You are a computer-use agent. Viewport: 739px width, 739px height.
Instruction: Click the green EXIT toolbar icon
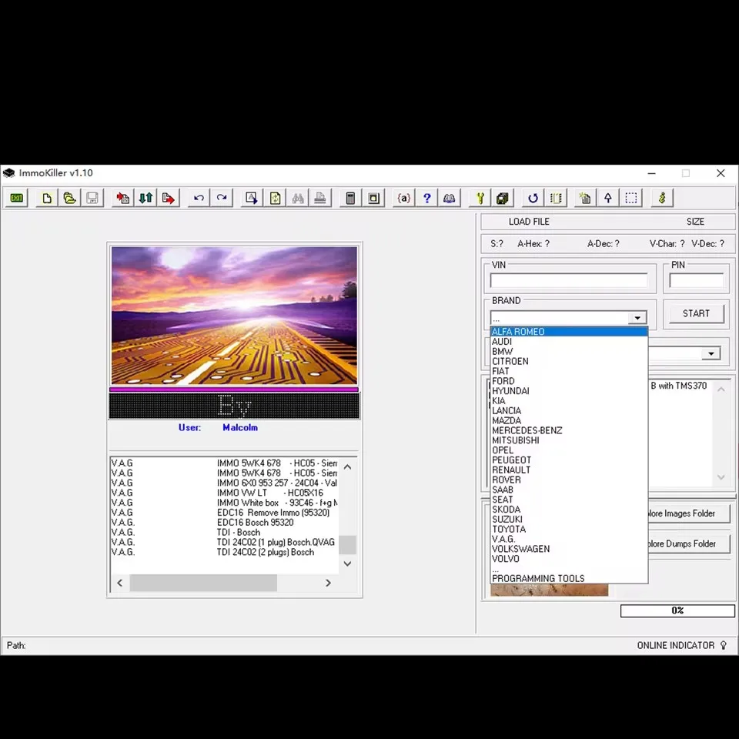click(x=16, y=199)
